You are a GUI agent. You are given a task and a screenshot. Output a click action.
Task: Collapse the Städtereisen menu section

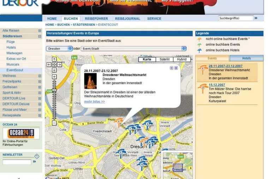40,36
